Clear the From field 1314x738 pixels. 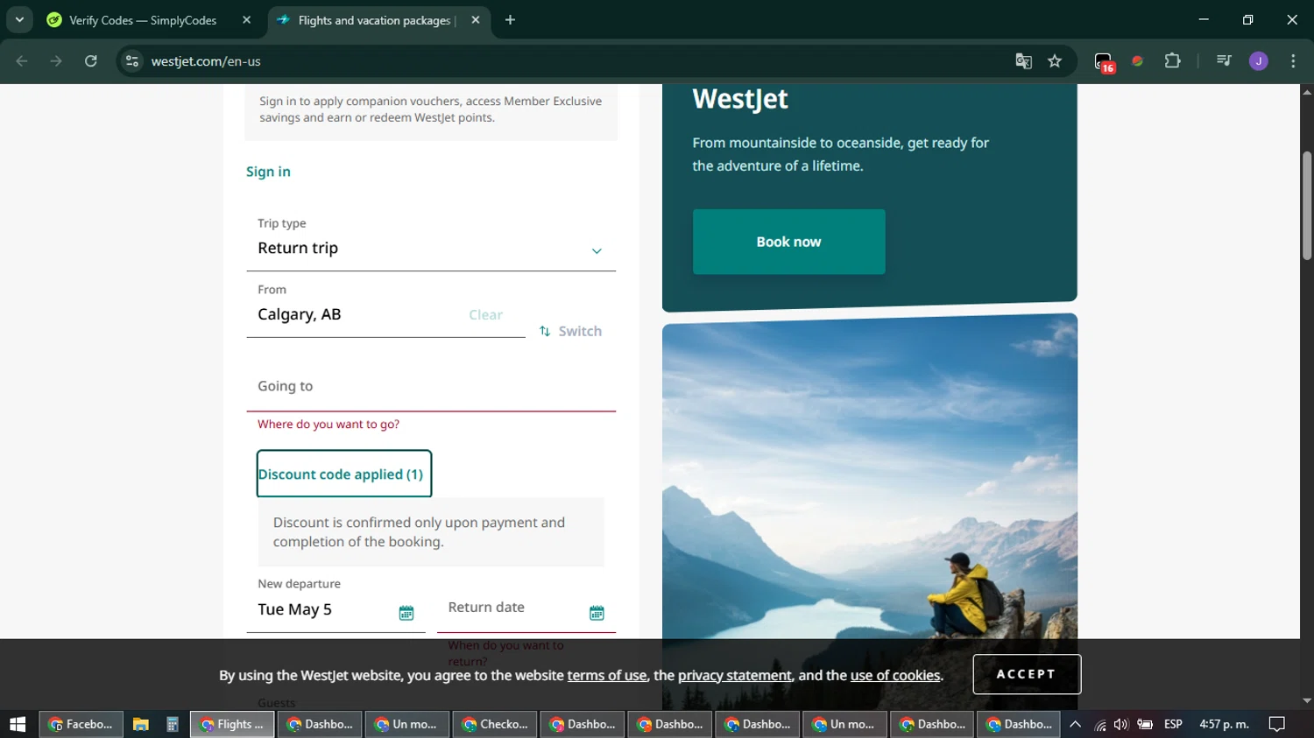(485, 314)
